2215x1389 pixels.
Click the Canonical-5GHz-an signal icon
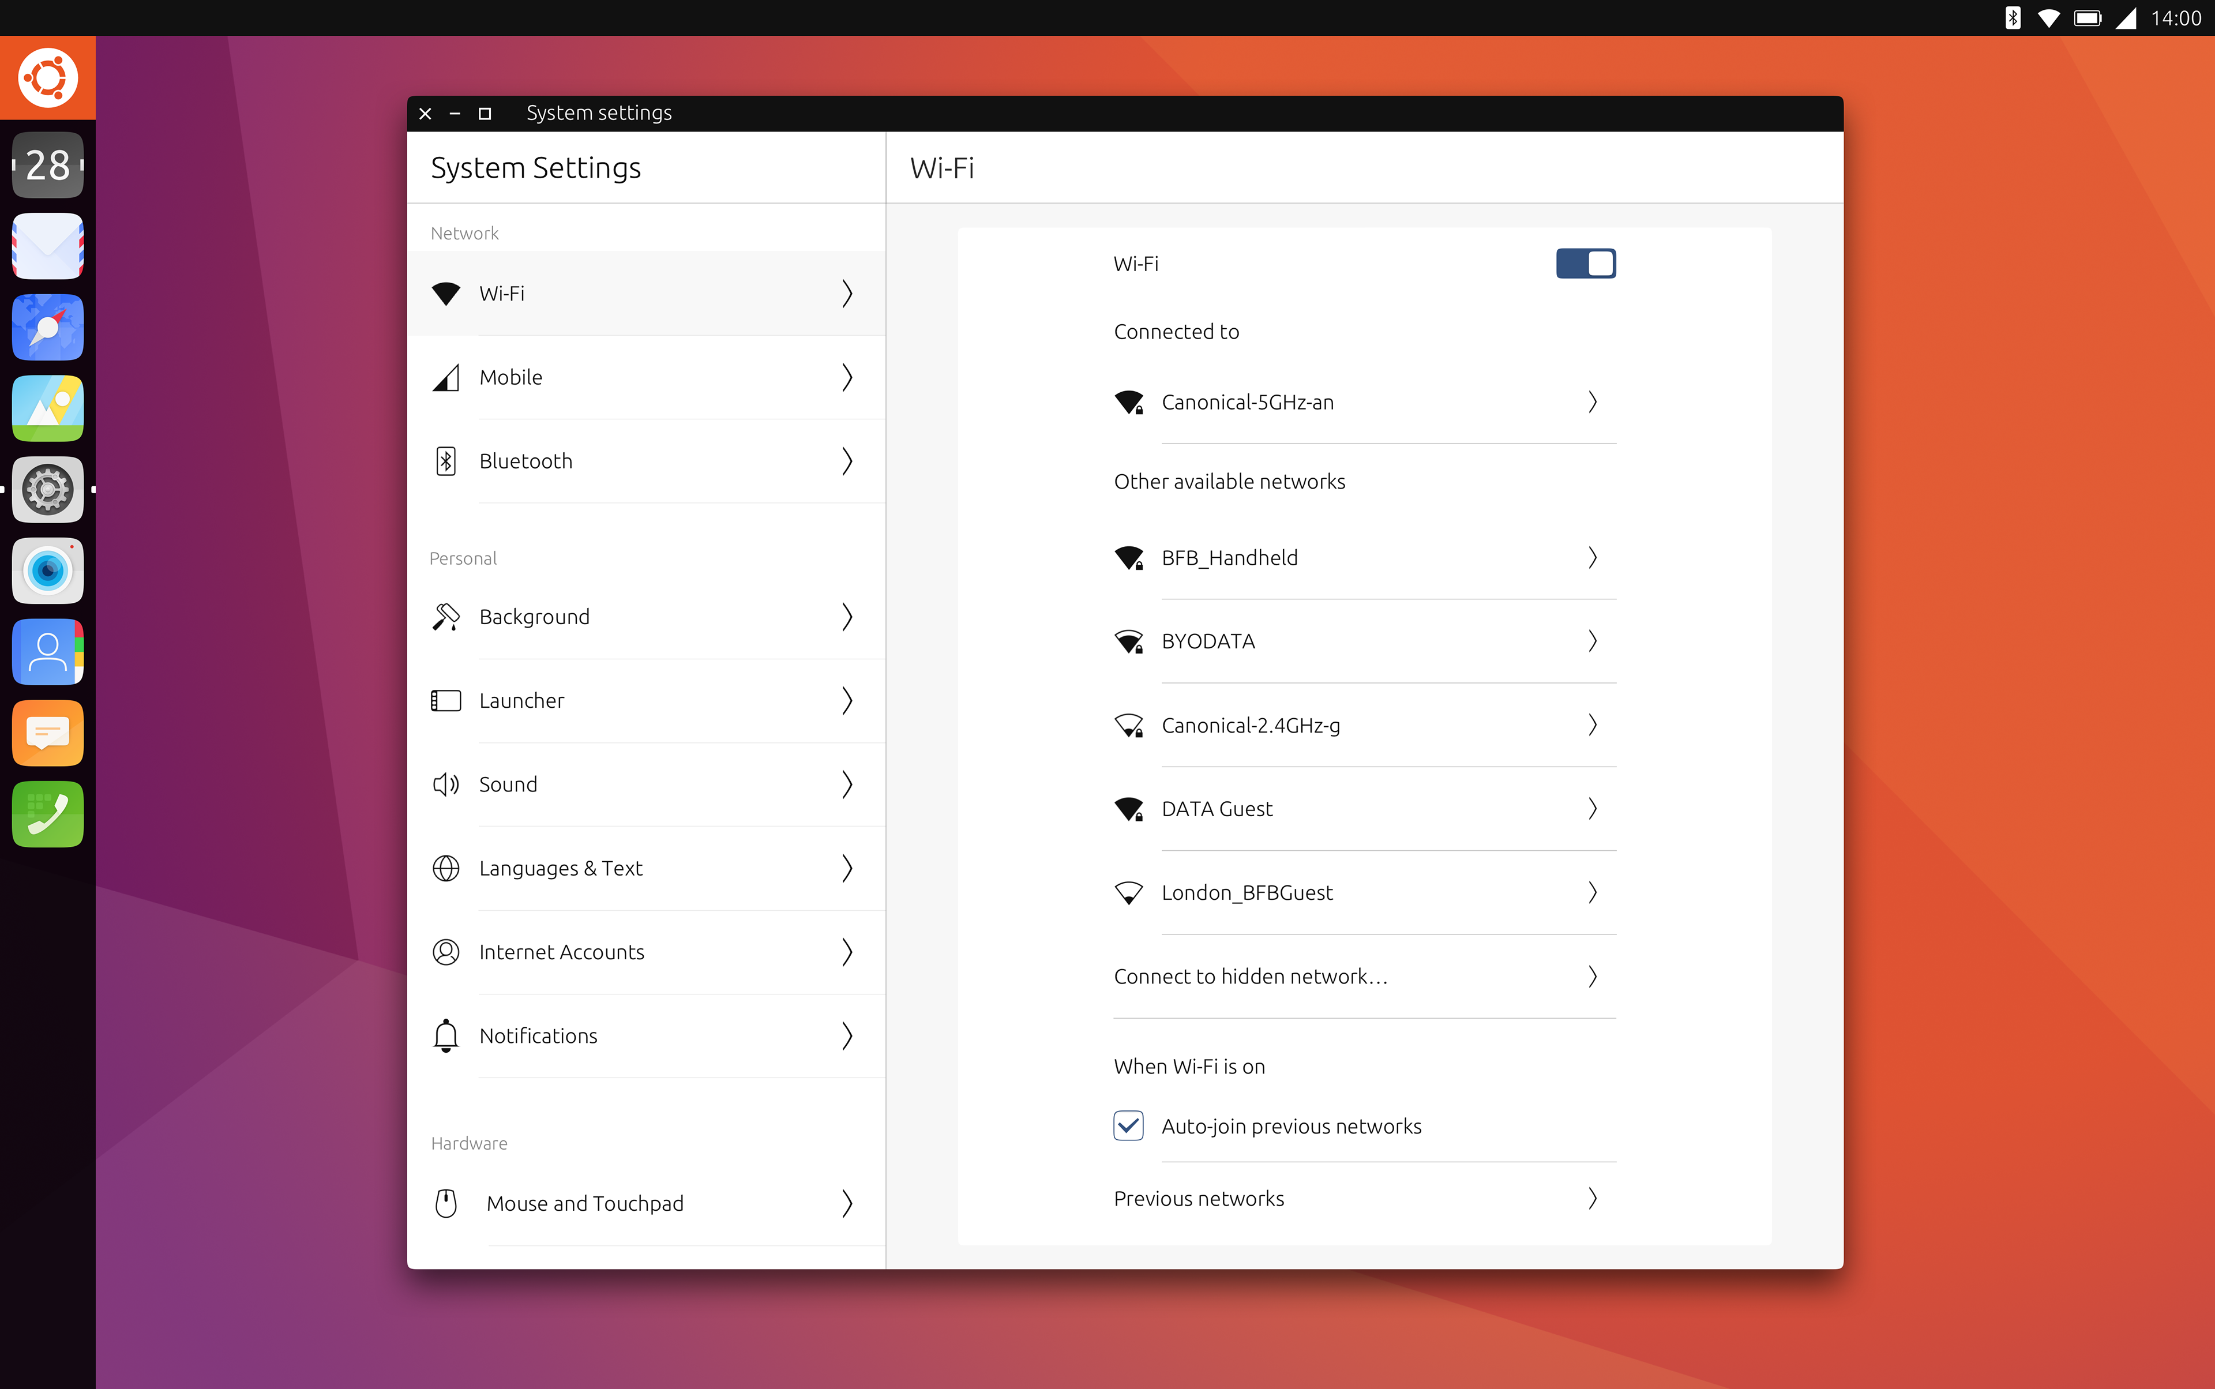pos(1128,403)
